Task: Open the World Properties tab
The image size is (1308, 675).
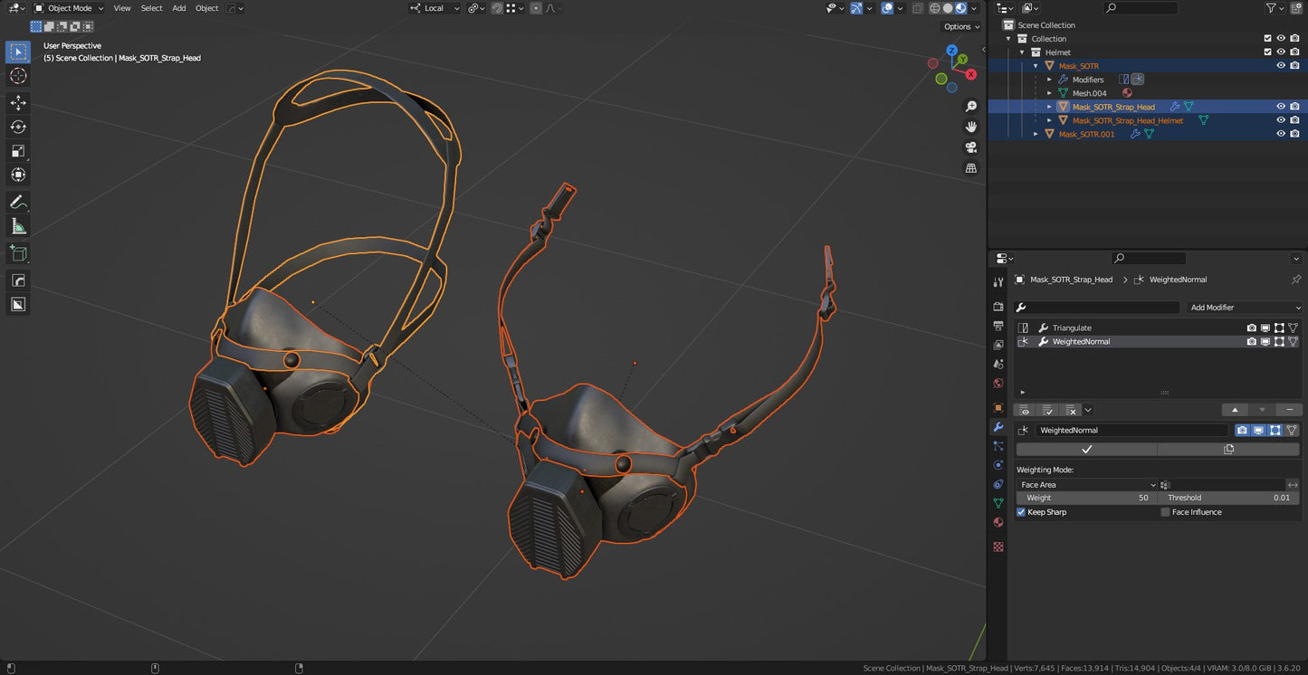Action: [x=997, y=383]
